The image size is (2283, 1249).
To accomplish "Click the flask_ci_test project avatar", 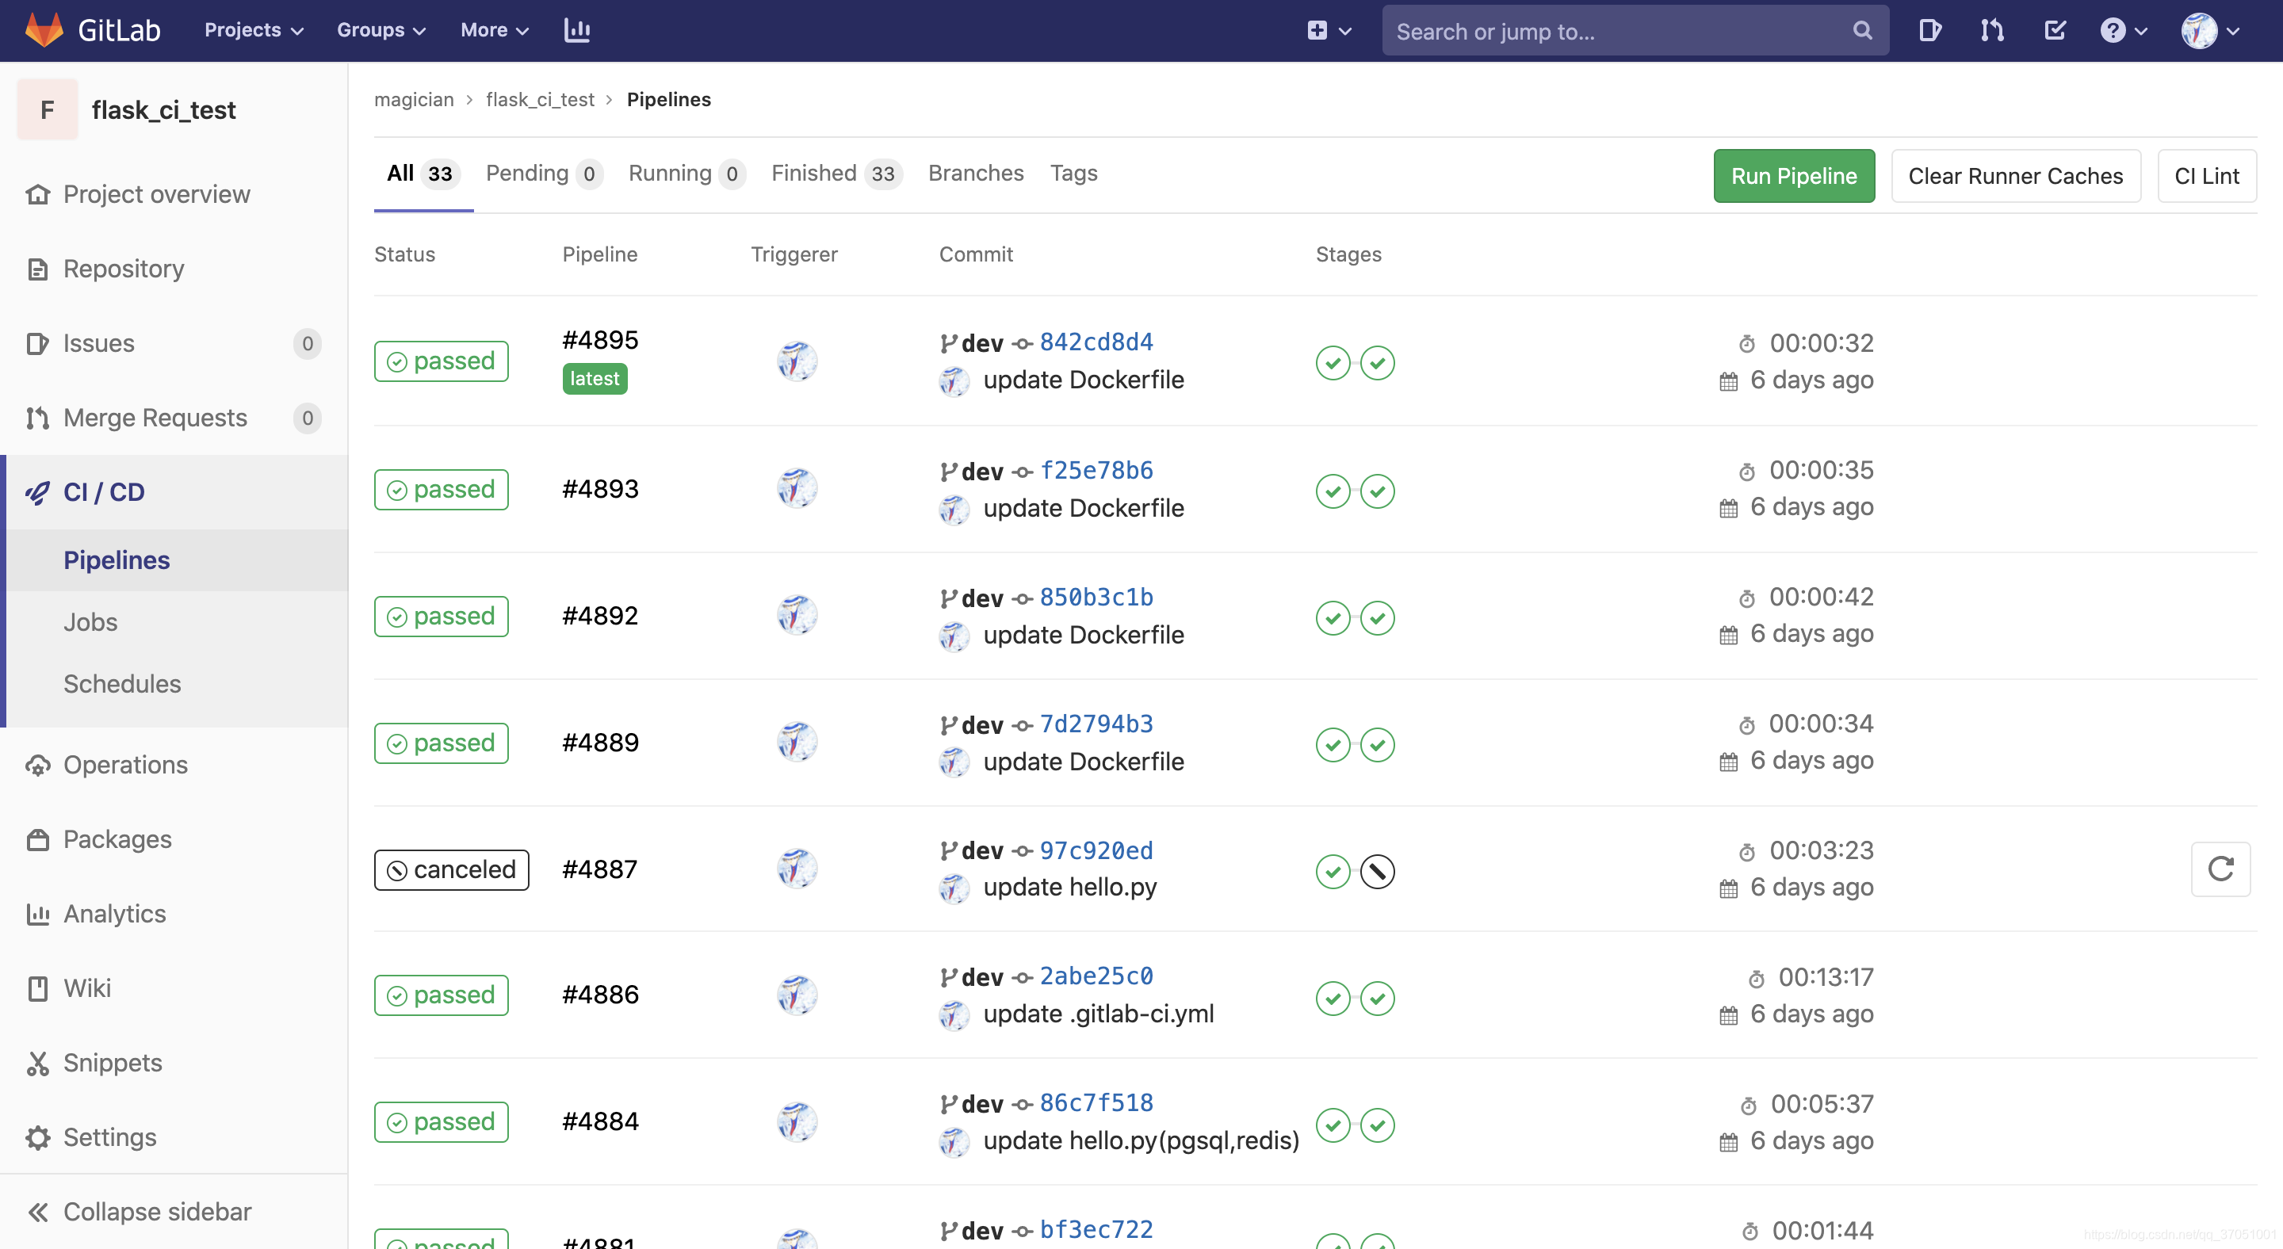I will pos(47,109).
